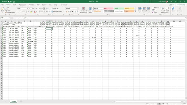
Task: Open Find & Select
Action: coord(167,10)
